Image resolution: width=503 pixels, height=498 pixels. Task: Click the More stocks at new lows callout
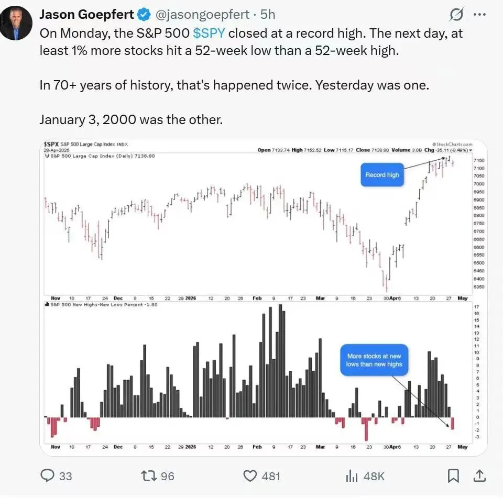point(374,360)
